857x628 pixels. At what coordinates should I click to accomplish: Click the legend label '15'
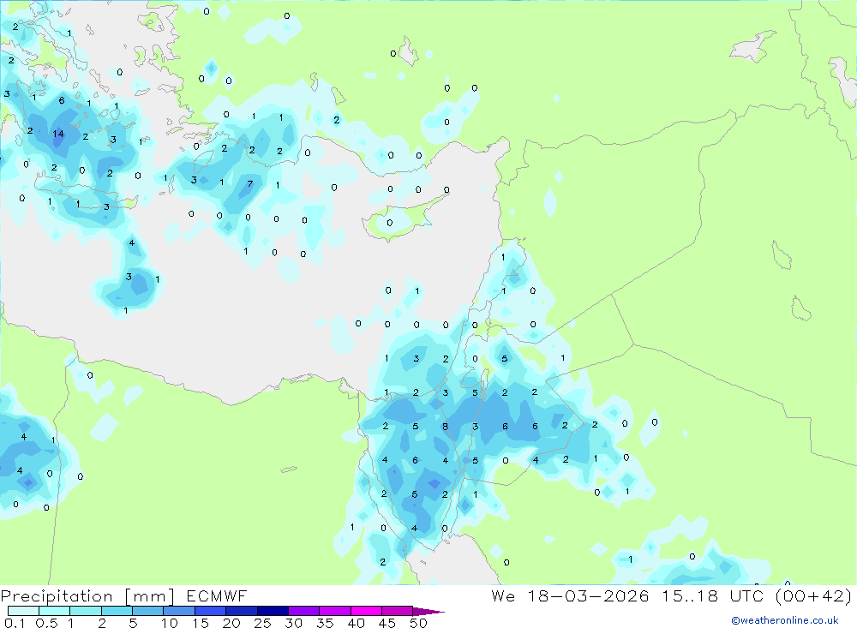(x=201, y=623)
